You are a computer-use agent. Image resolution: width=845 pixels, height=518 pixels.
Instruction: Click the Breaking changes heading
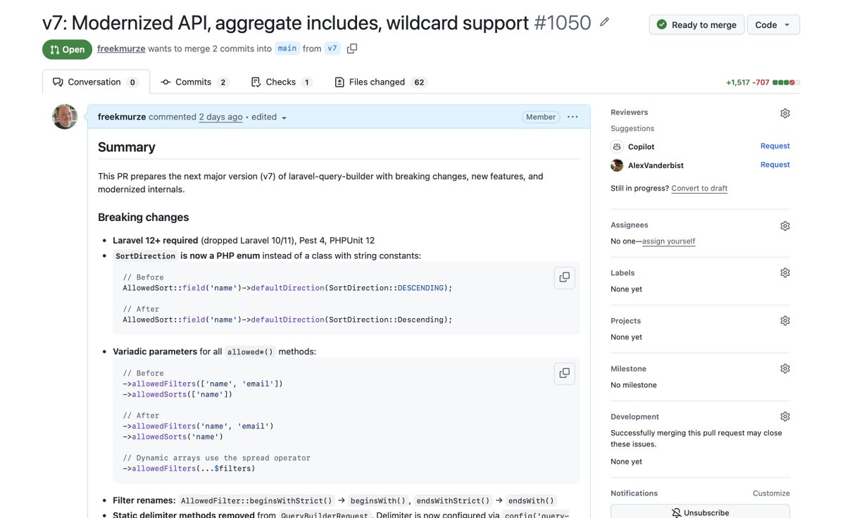click(x=144, y=217)
